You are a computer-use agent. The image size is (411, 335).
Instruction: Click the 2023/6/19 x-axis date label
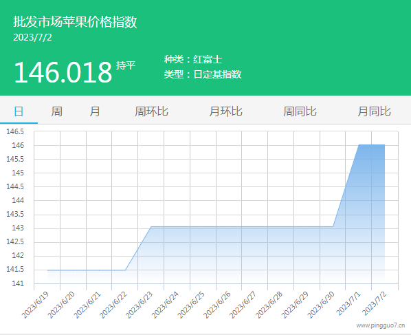[35, 305]
